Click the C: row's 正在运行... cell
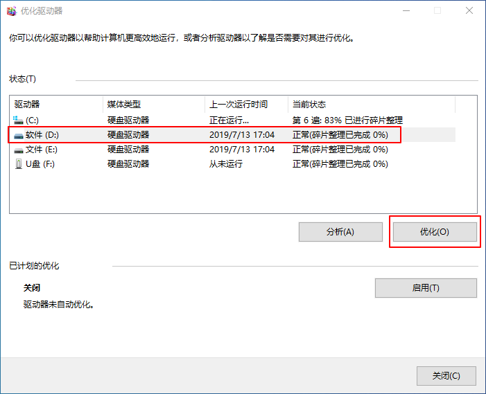This screenshot has width=486, height=394. 229,120
